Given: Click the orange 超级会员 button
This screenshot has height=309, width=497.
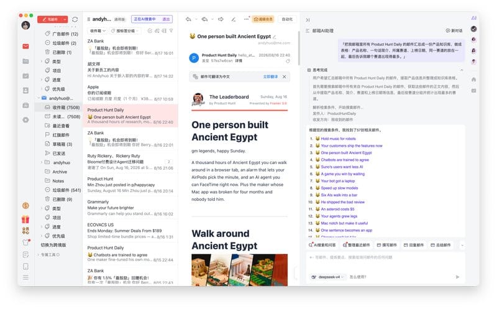Looking at the screenshot, I should pos(263,19).
